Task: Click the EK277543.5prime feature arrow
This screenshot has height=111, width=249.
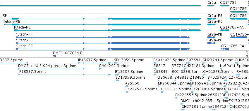Action: [127, 92]
